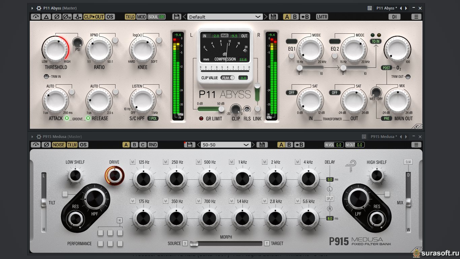Viewport: 460px width, 259px height.
Task: Open the P915 Medusa window preset grid icon
Action: click(364, 137)
